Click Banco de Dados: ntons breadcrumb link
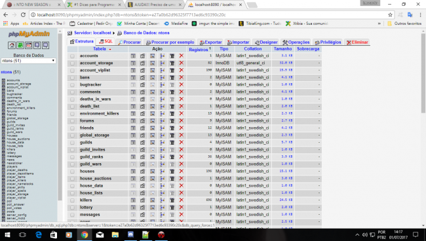Screen dimensions: 426x241 click(x=146, y=33)
